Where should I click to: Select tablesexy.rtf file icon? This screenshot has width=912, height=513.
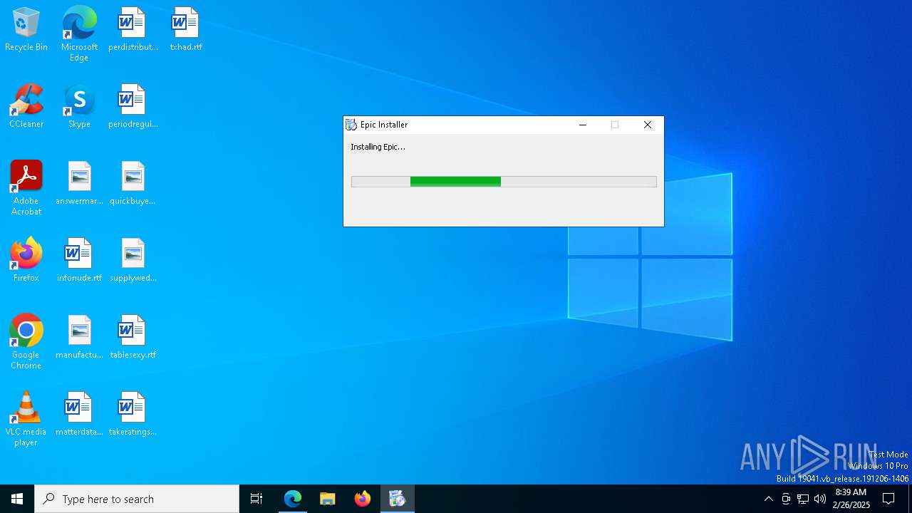point(133,338)
